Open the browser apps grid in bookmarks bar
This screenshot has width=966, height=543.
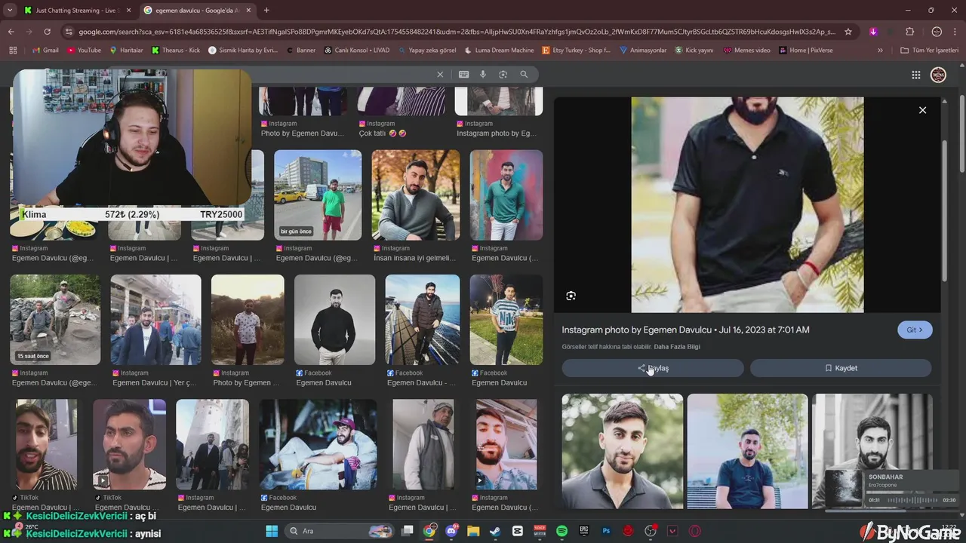pyautogui.click(x=13, y=51)
